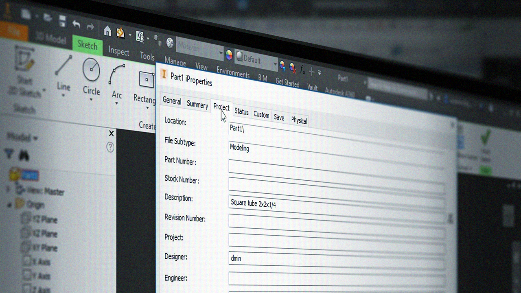Click the Open folder icon
The image size is (521, 293).
[x=48, y=18]
